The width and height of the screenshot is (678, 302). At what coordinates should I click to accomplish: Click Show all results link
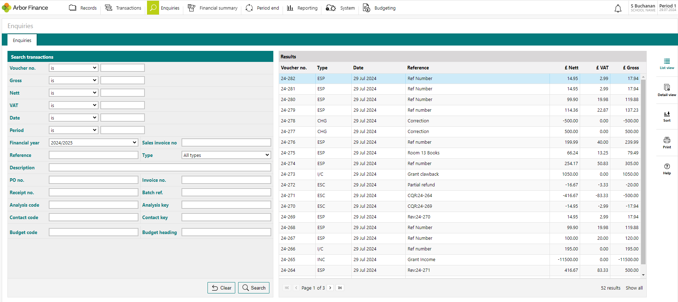click(x=634, y=288)
